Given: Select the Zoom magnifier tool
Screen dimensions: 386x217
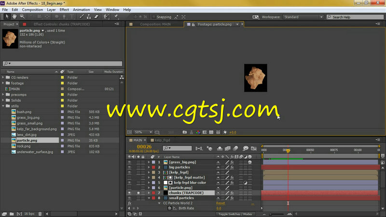Looking at the screenshot, I should point(22,16).
